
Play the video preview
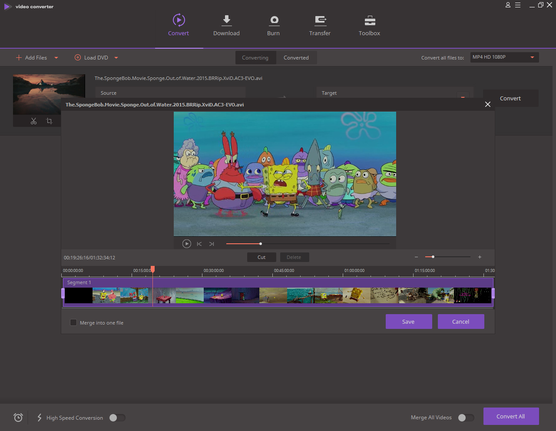click(187, 244)
